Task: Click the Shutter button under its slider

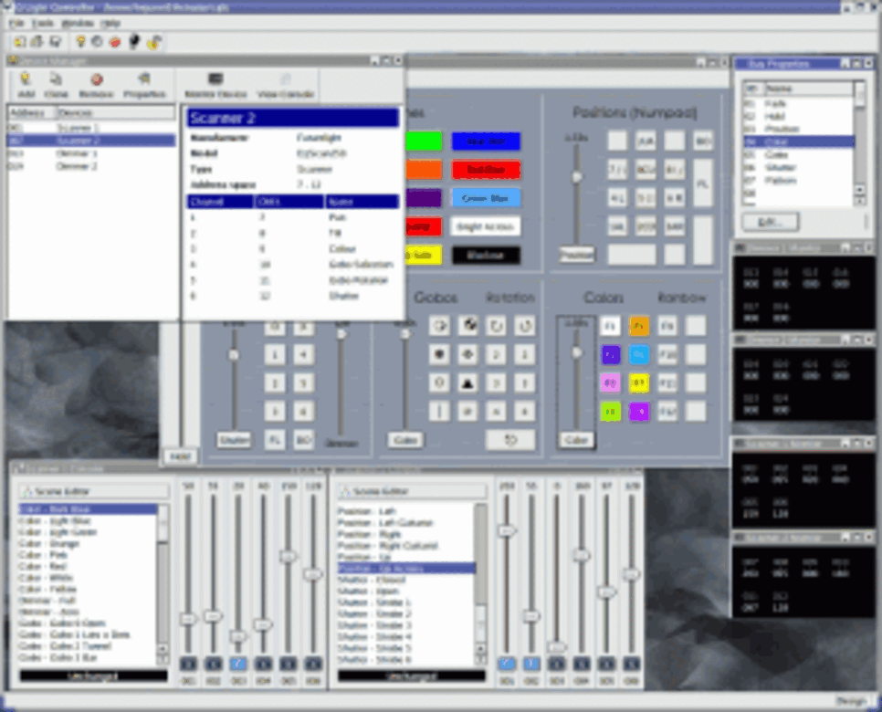Action: coord(234,440)
